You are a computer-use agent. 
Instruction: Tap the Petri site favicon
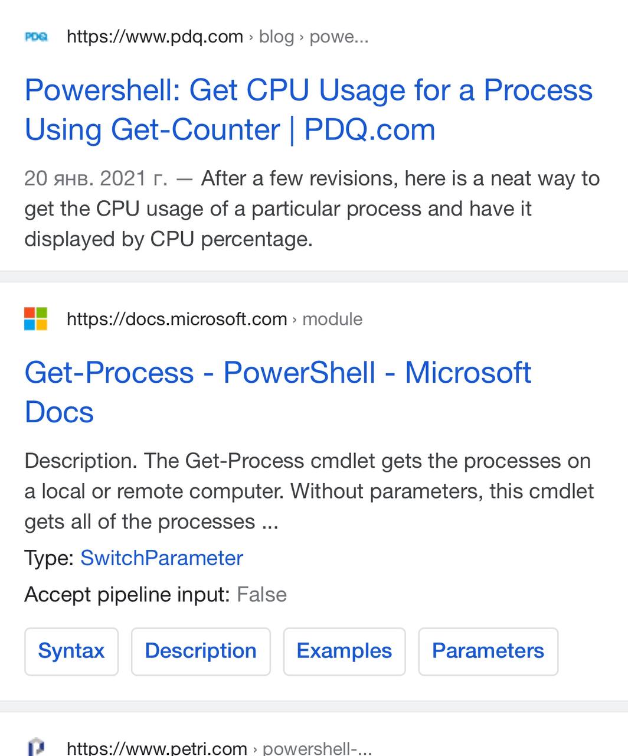click(x=36, y=747)
